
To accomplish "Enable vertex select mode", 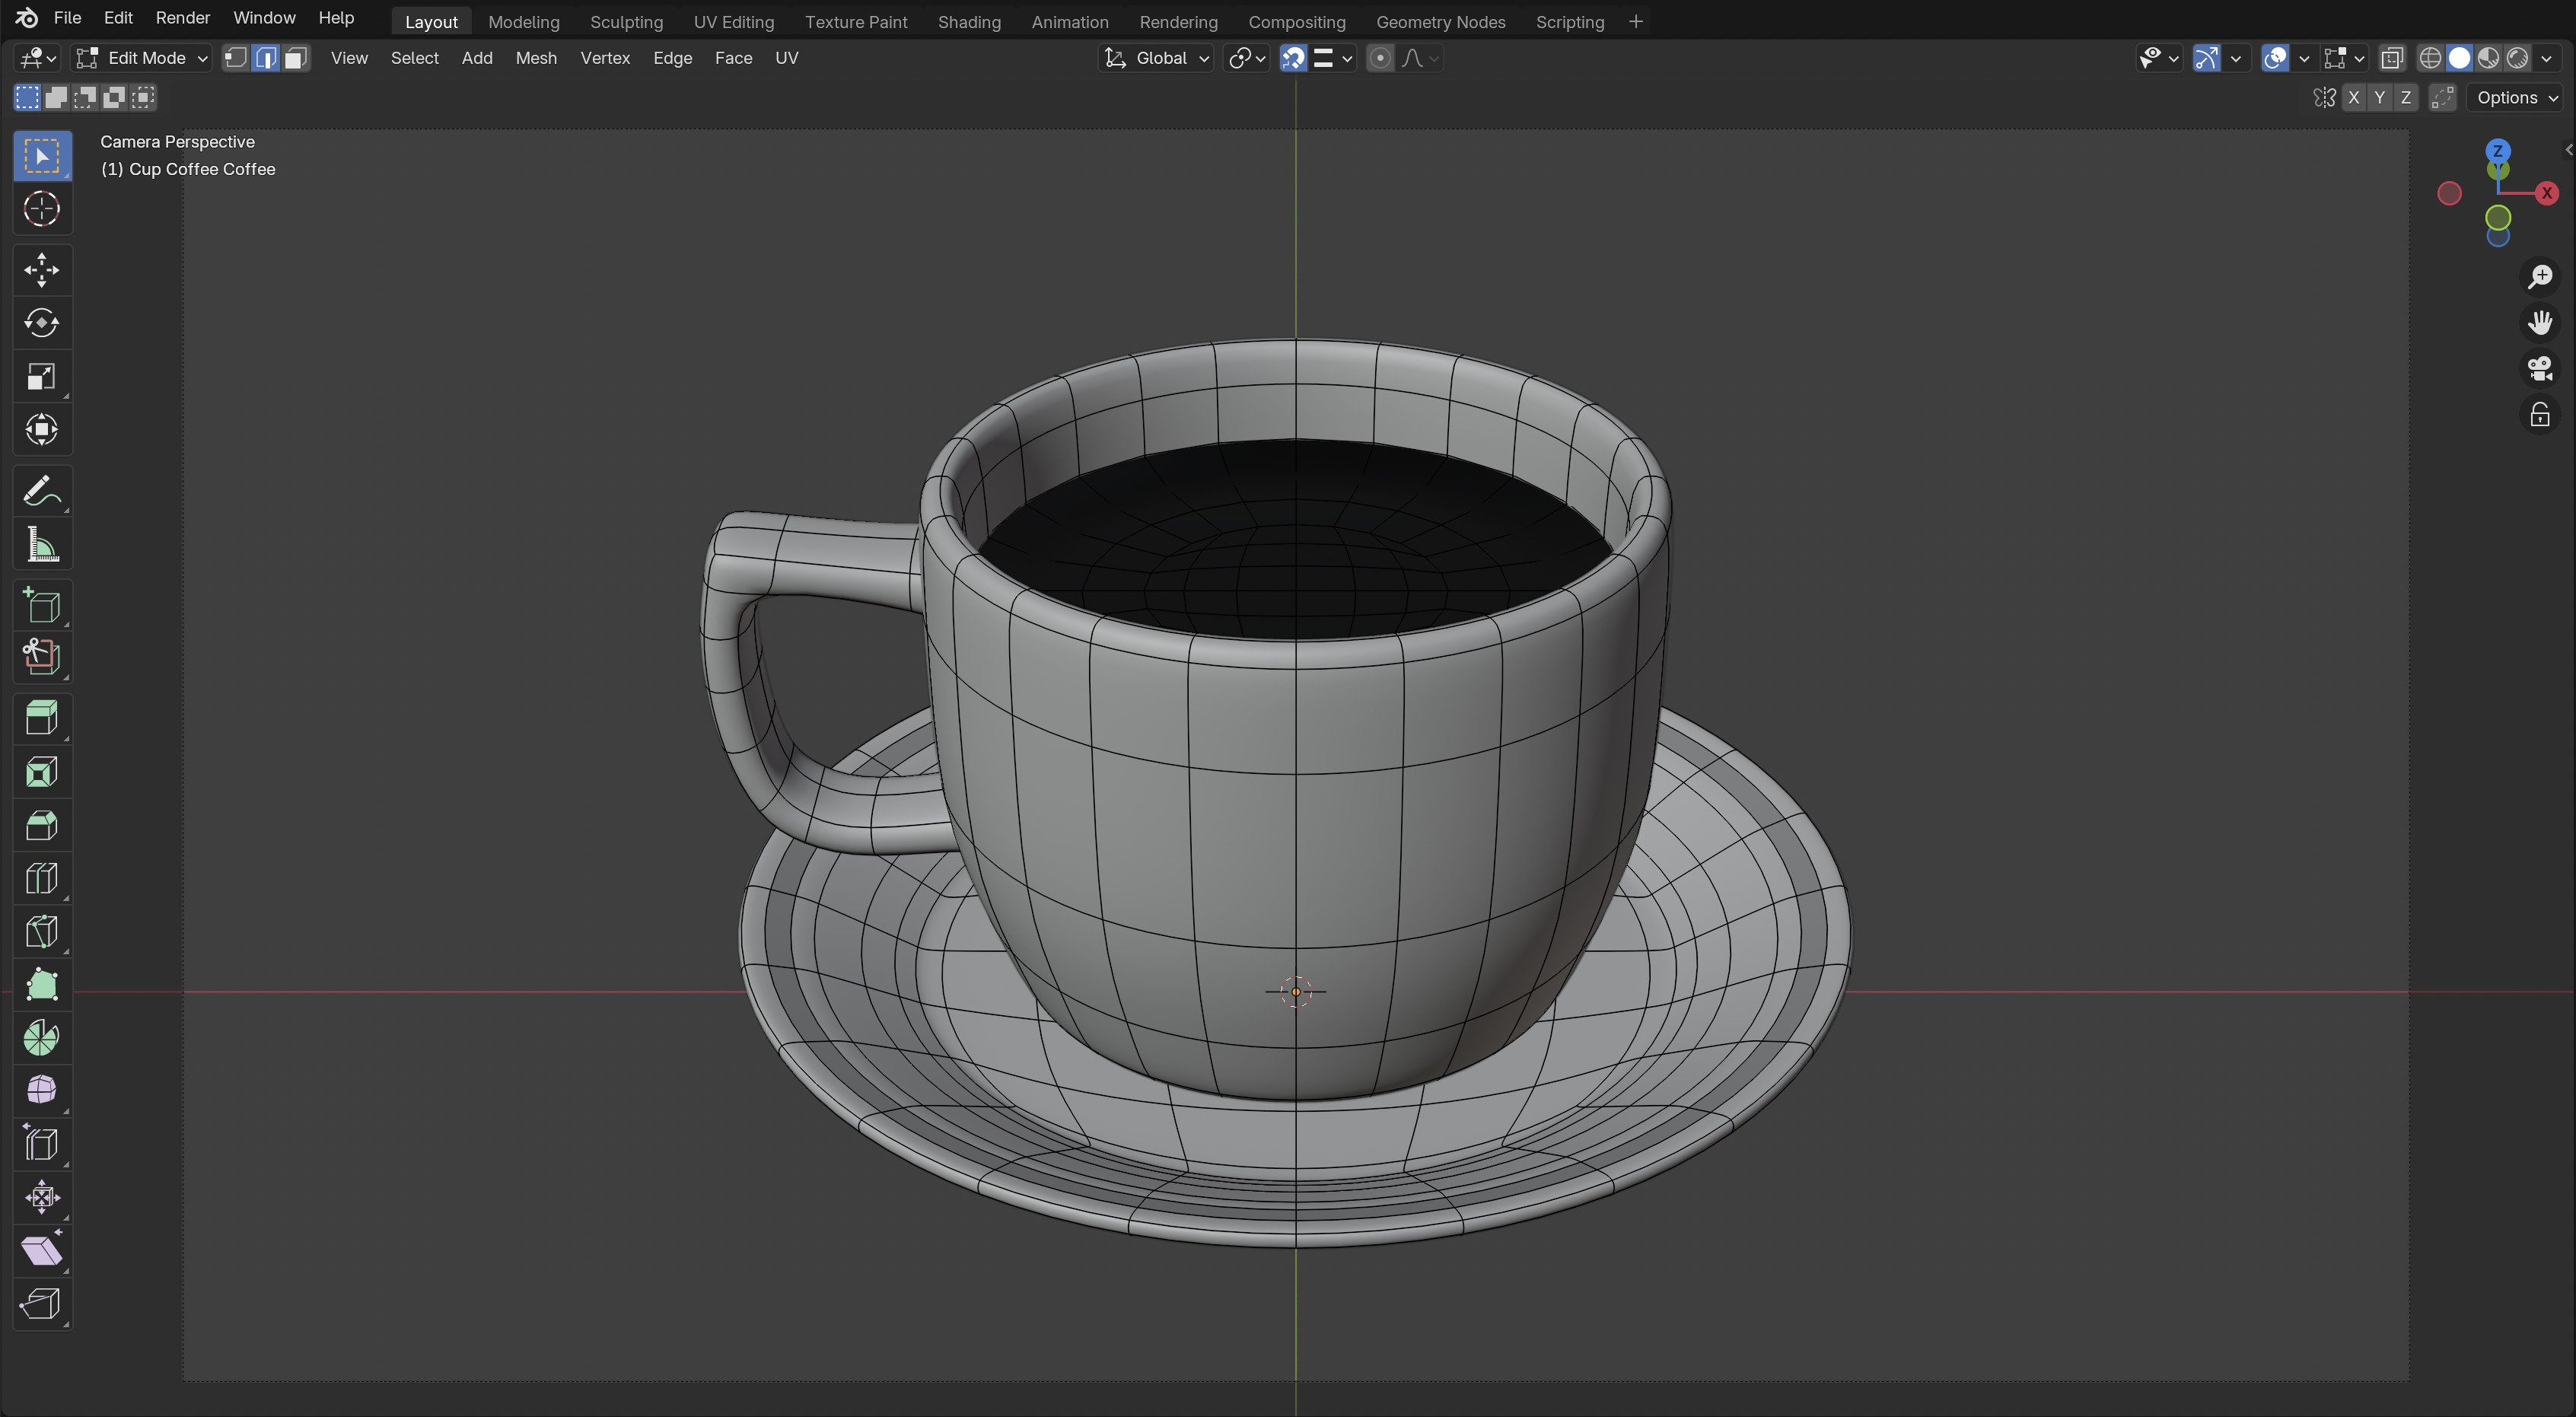I will pos(236,58).
